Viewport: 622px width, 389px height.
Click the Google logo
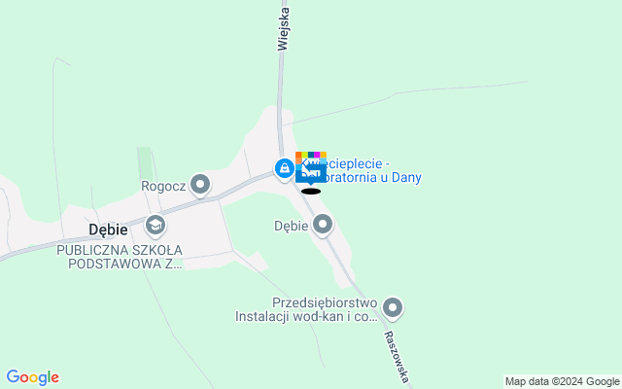coord(33,377)
